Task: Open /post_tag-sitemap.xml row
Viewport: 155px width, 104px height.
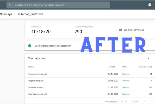Action: 90,94
